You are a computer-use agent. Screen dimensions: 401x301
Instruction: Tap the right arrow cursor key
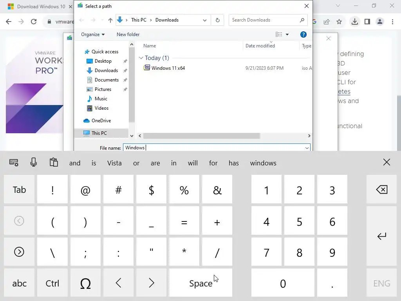tap(152, 283)
